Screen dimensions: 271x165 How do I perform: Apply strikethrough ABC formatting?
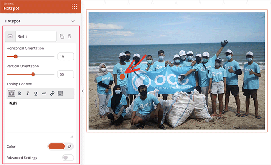(44, 94)
